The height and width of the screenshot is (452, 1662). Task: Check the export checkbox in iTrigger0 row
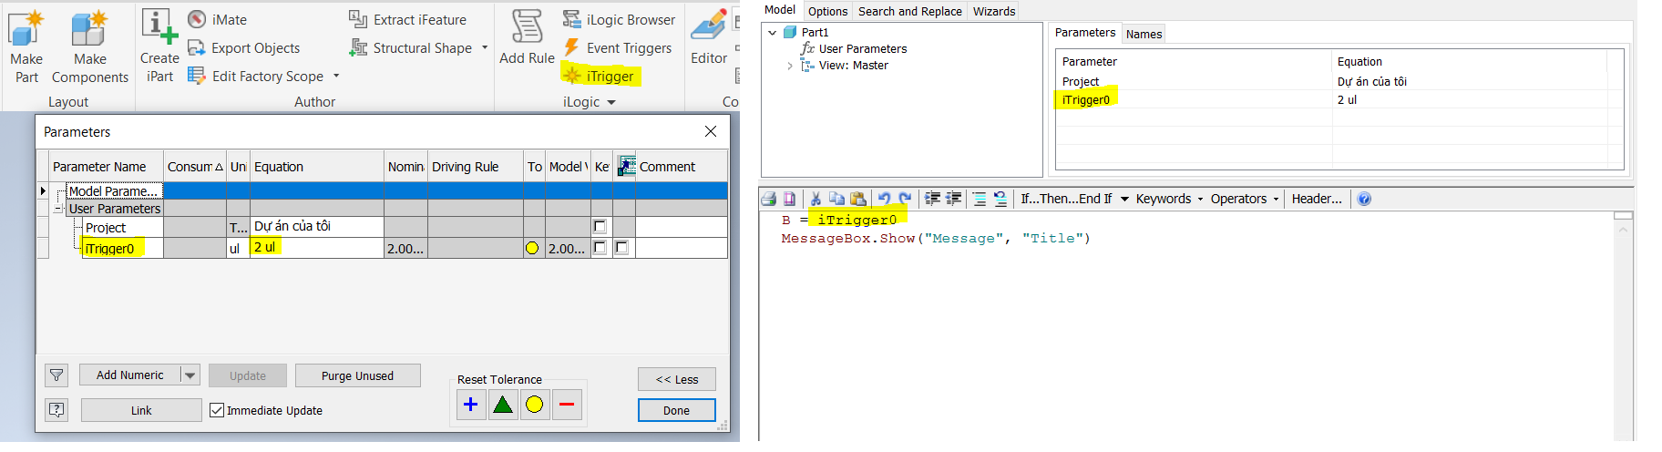[621, 248]
